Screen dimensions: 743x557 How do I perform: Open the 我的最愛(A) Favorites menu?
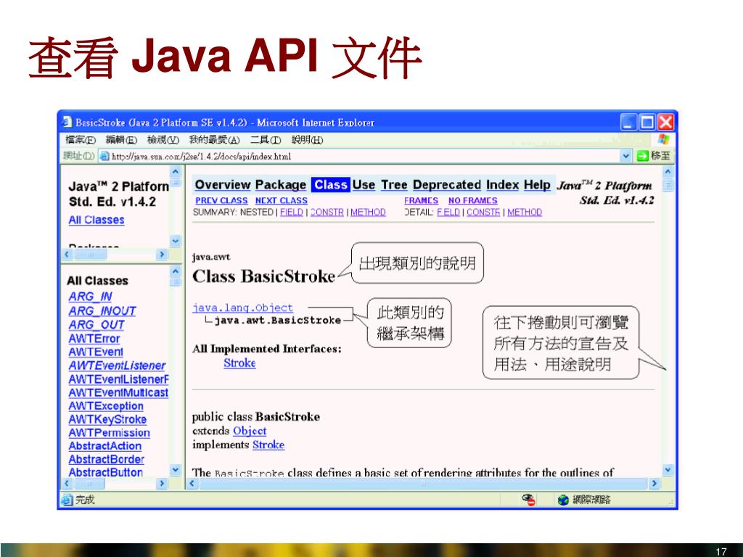214,140
